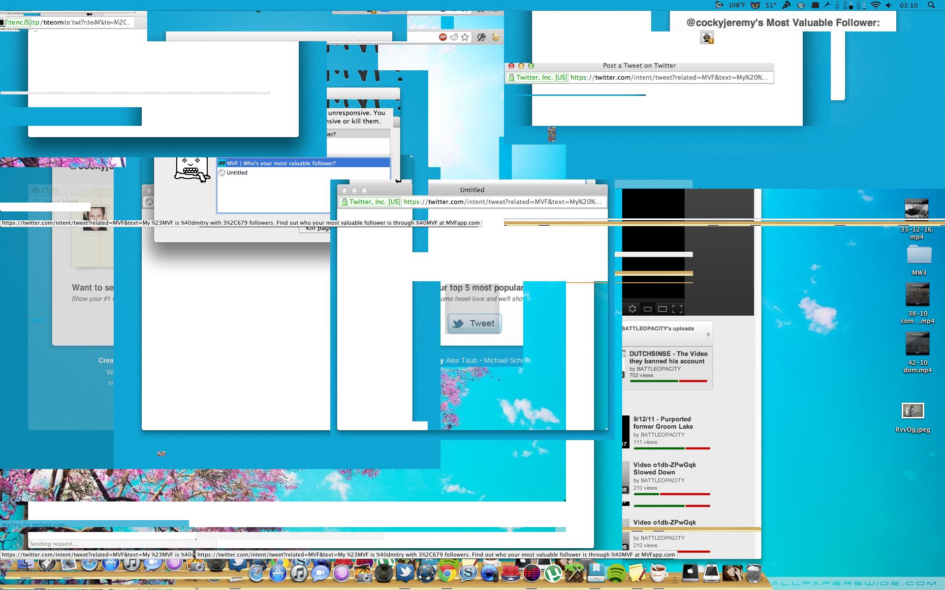945x590 pixels.
Task: Enter fullscreen on the video player
Action: (x=677, y=309)
